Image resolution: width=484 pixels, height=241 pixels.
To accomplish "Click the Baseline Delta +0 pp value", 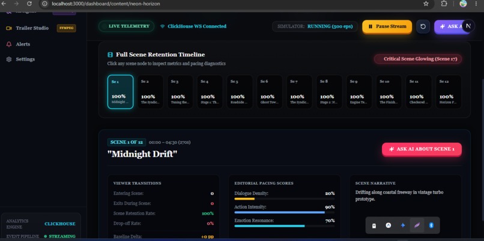I will coord(207,237).
